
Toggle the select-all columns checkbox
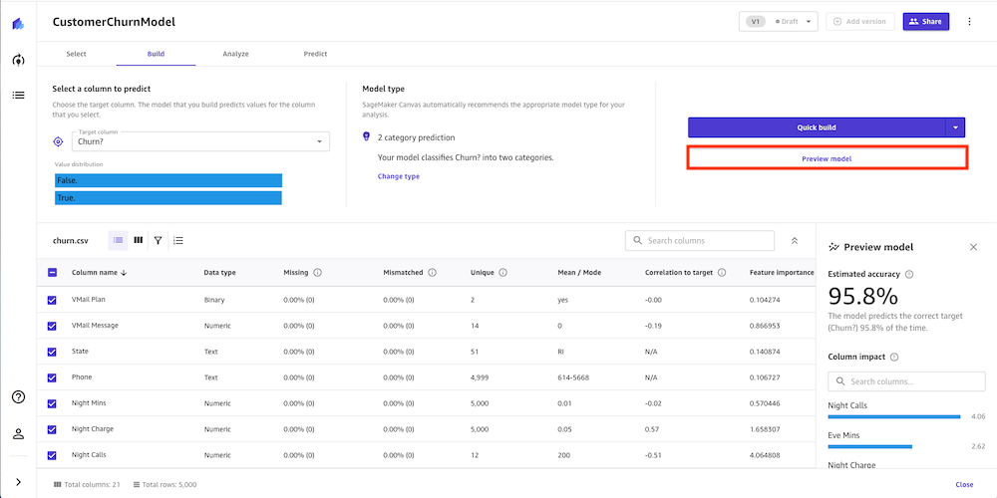coord(52,273)
